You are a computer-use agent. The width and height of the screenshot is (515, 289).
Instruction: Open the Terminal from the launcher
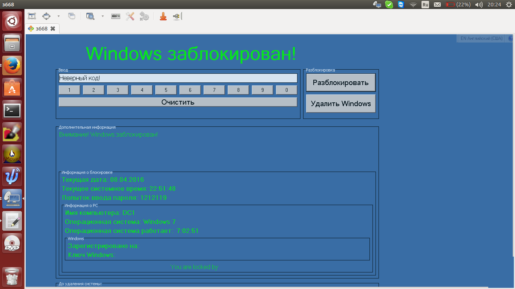(12, 110)
